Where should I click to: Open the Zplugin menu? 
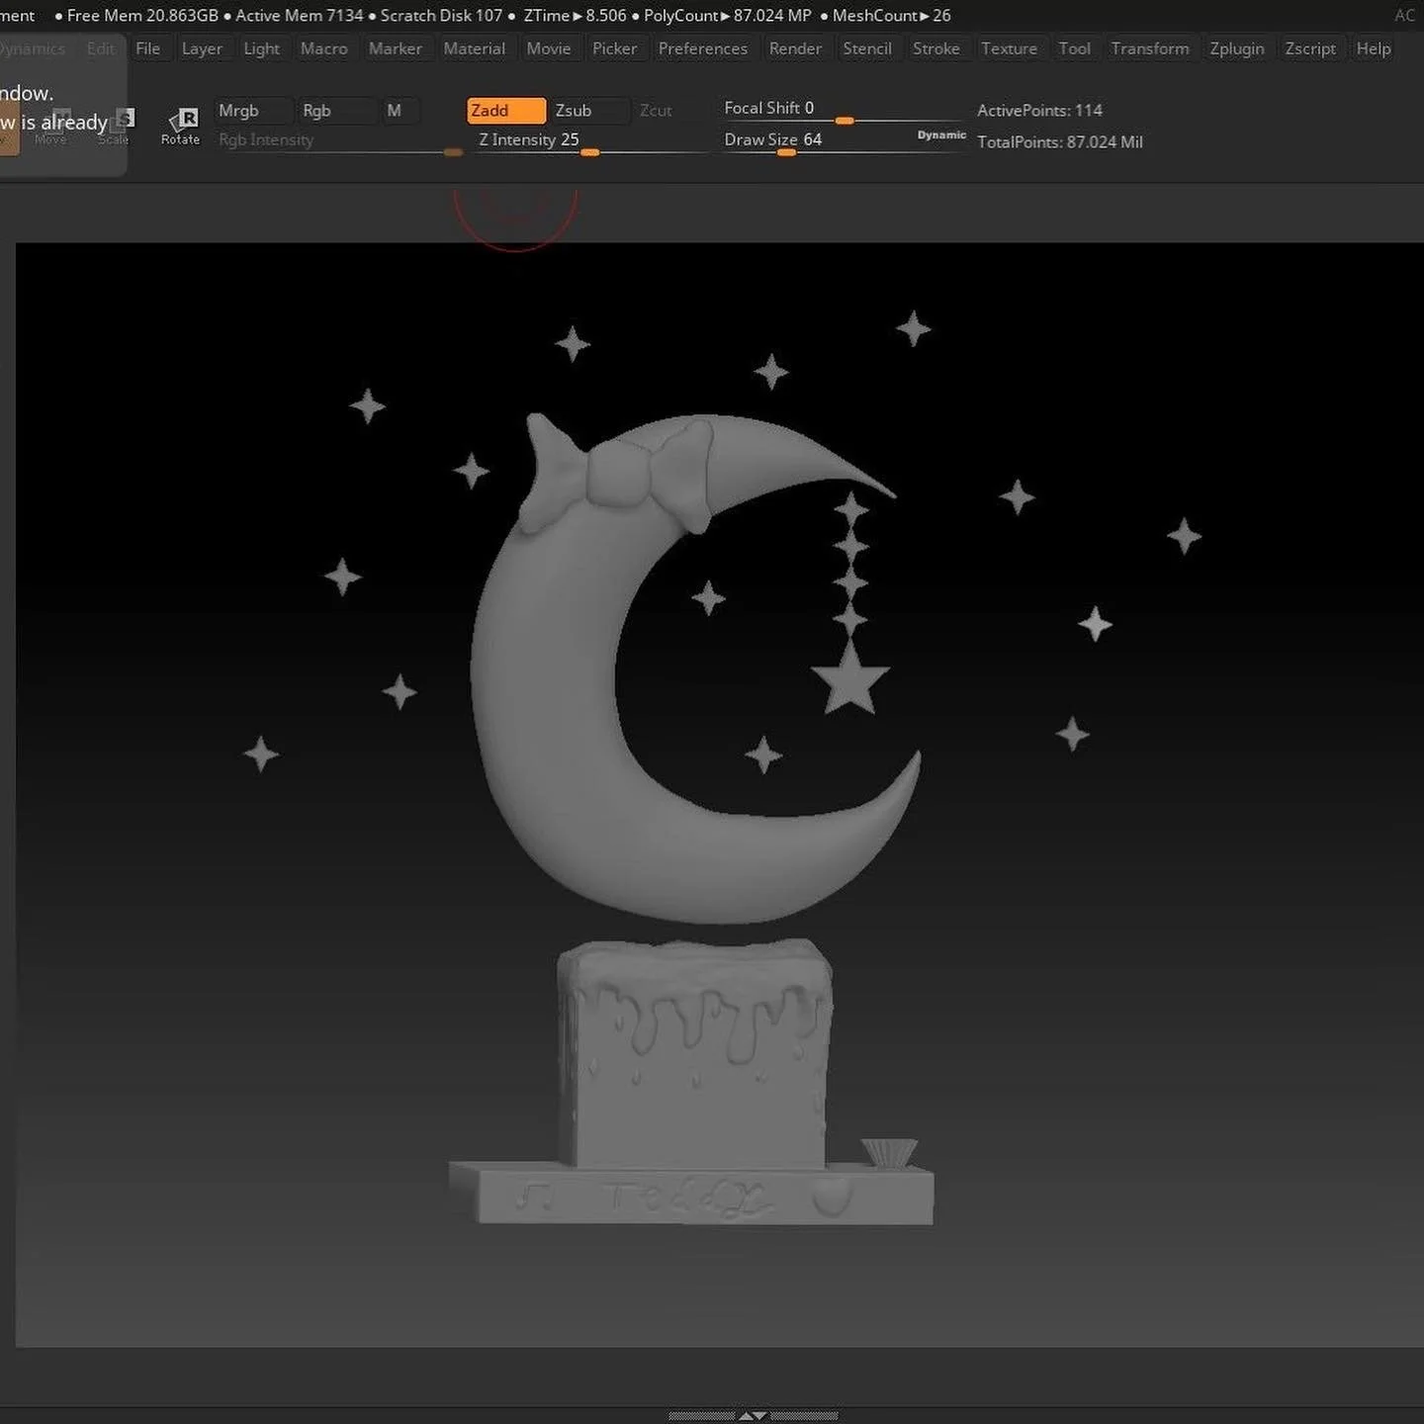point(1237,48)
